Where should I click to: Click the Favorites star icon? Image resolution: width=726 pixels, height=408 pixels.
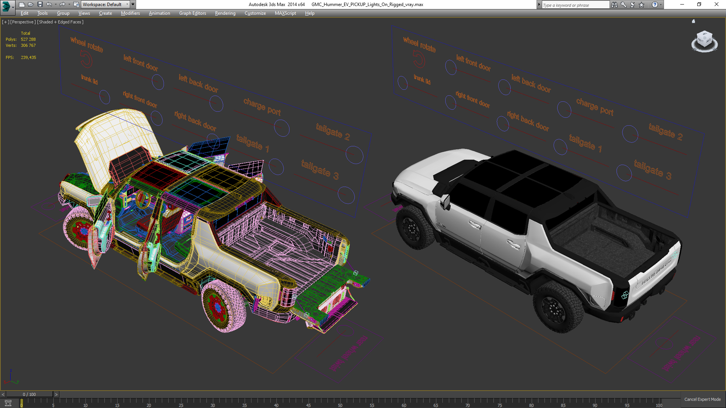[642, 5]
